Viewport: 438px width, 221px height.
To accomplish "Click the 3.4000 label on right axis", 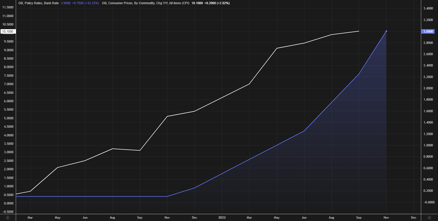I will [x=428, y=8].
